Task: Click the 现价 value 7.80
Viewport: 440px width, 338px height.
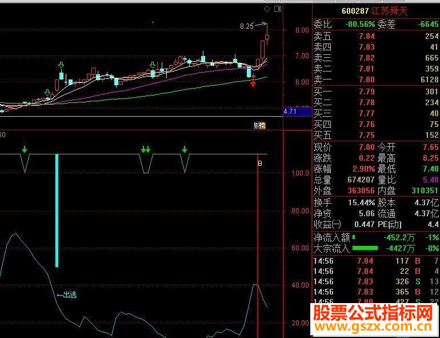Action: click(x=367, y=147)
